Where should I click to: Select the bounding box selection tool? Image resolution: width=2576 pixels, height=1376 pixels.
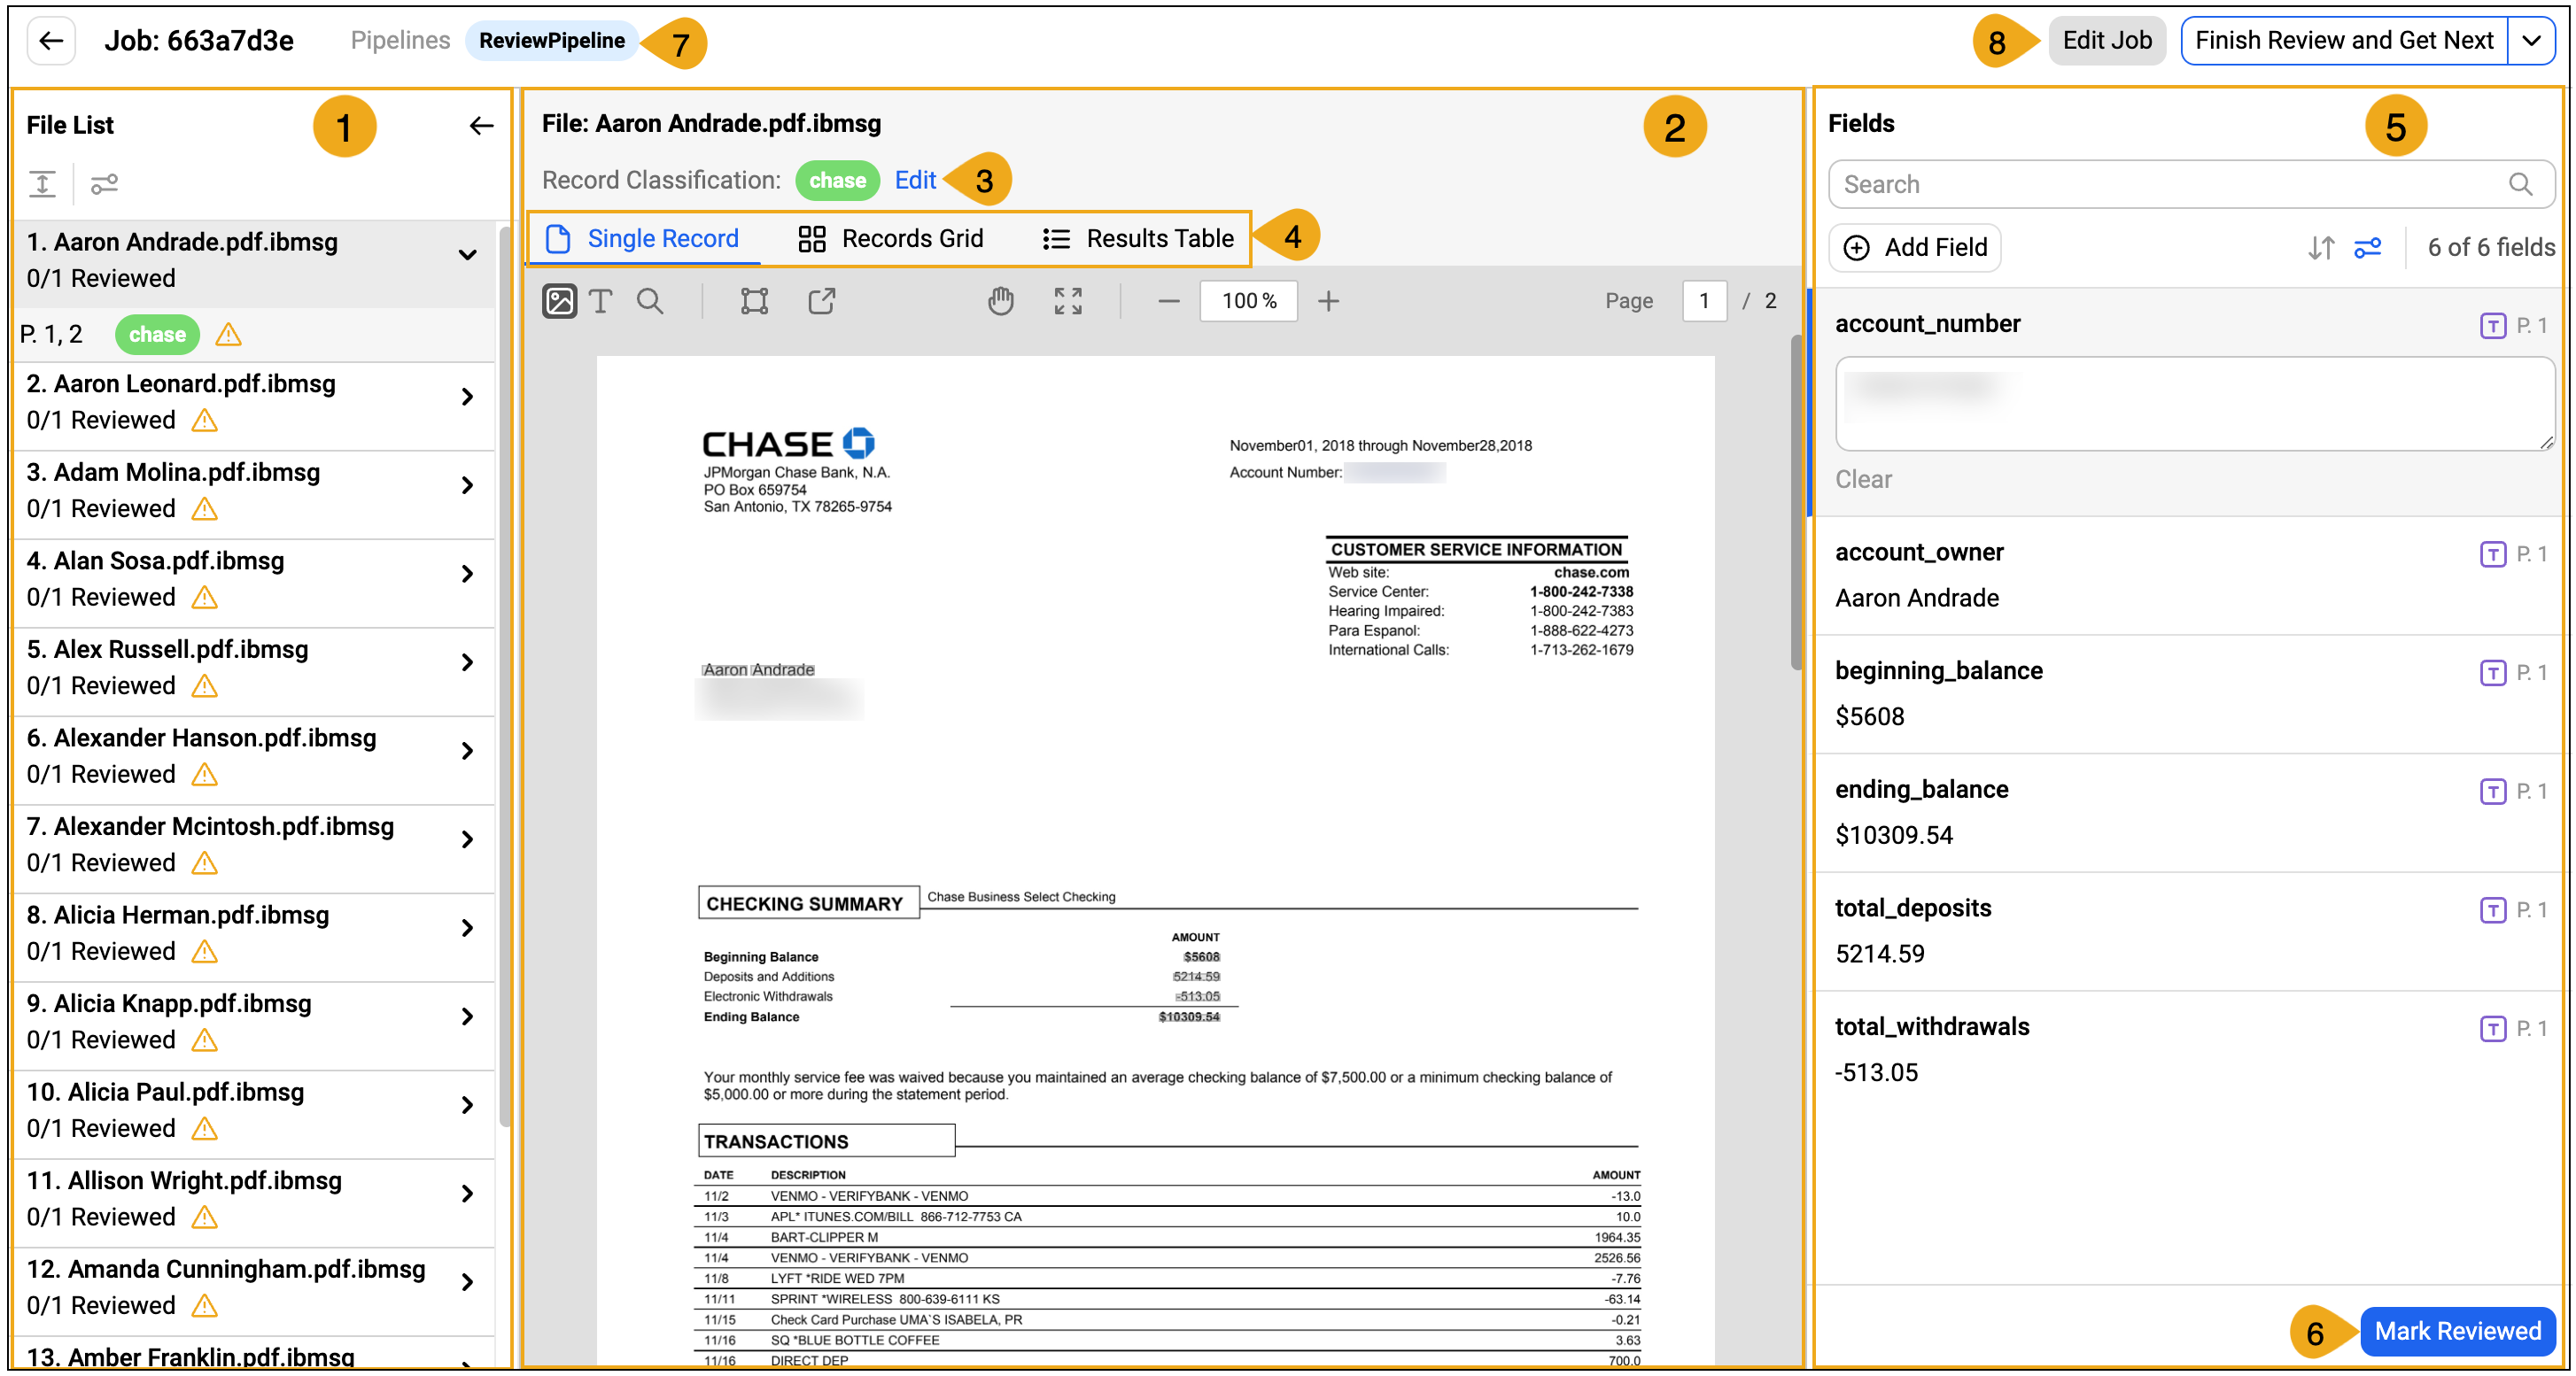(x=754, y=300)
